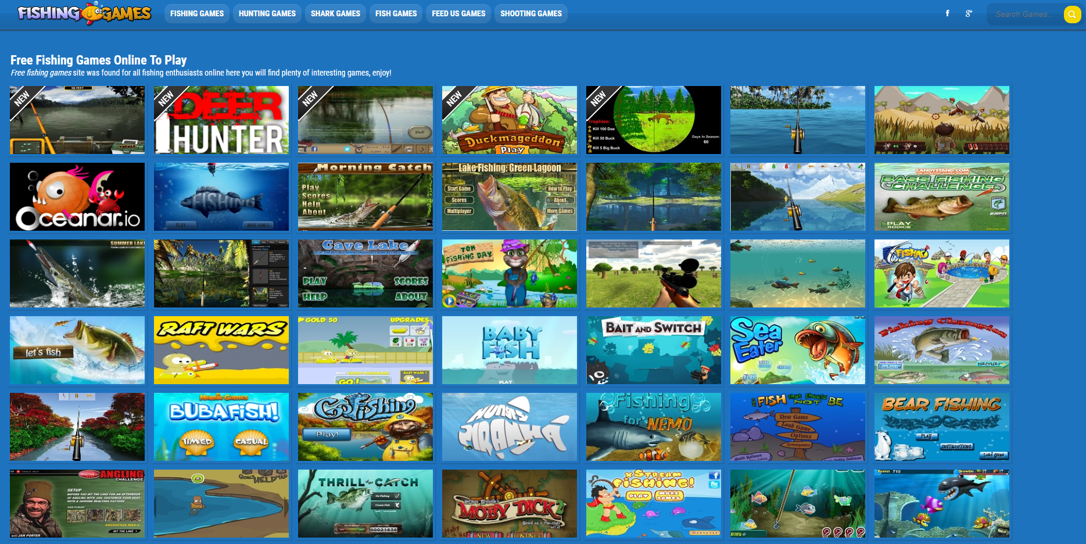Open the rifle sniper hunting game thumbnail
The image size is (1086, 544).
coord(654,274)
